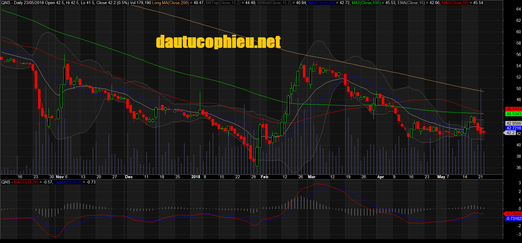This screenshot has width=522, height=243.
Task: Select the May label on date axis
Action: (x=441, y=177)
